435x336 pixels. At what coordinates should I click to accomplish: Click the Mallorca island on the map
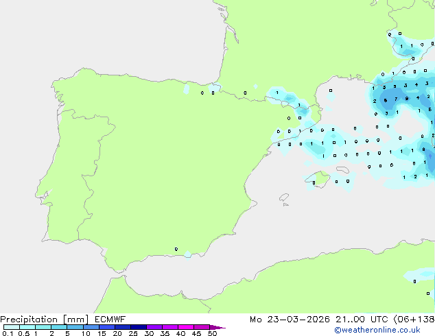click(x=318, y=179)
